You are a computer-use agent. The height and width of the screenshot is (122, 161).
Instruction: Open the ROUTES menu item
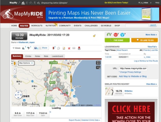[24, 26]
